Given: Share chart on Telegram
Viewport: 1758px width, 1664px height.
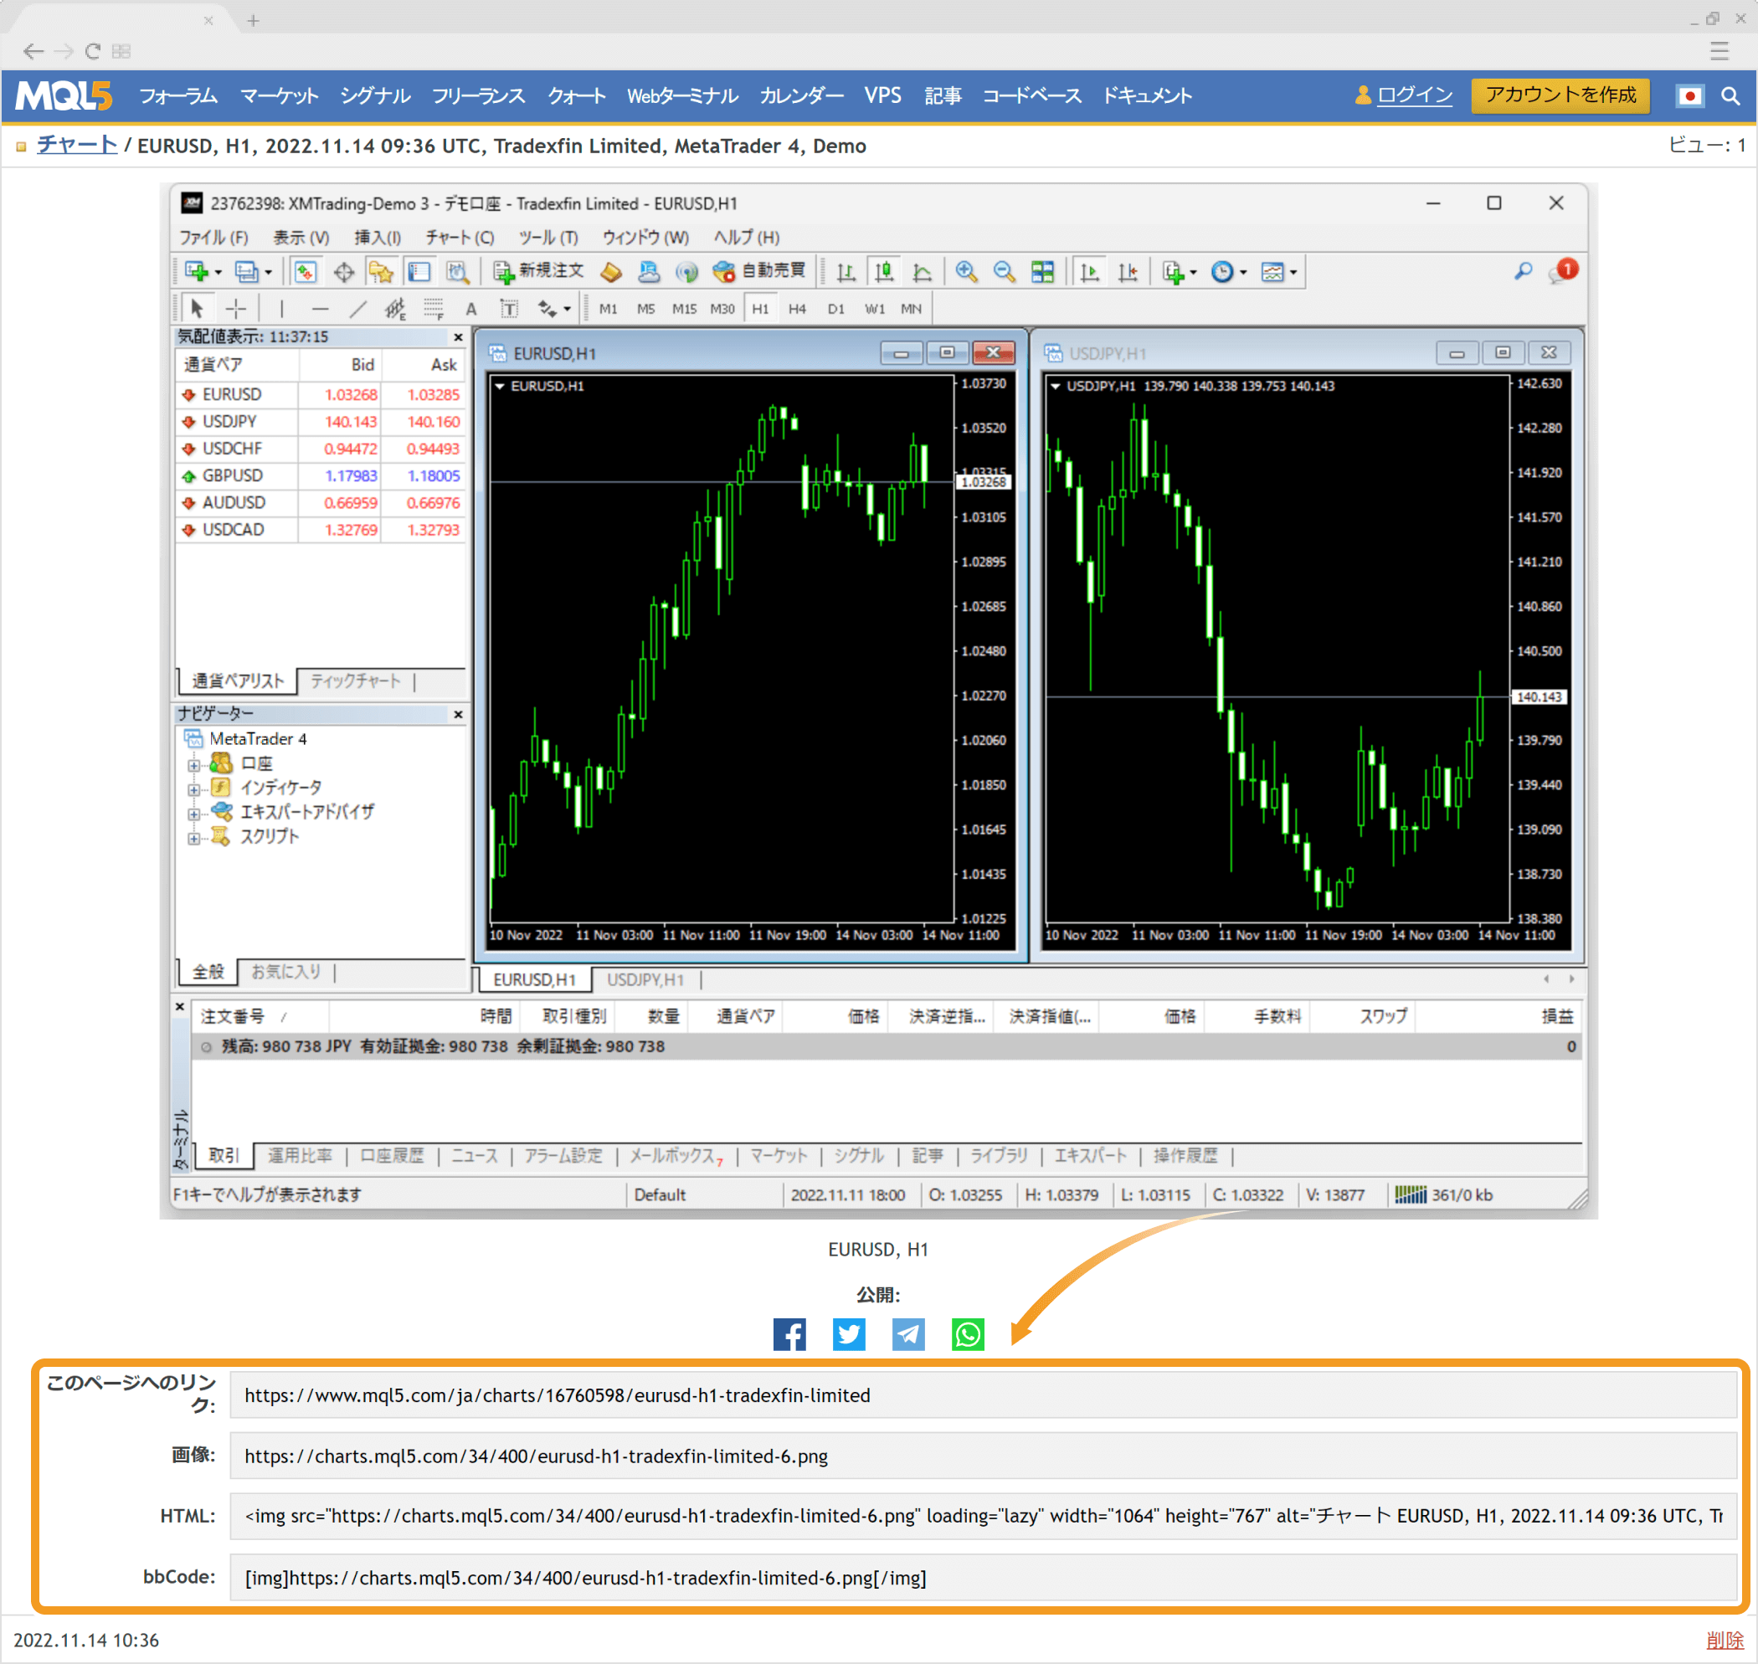Looking at the screenshot, I should tap(908, 1334).
